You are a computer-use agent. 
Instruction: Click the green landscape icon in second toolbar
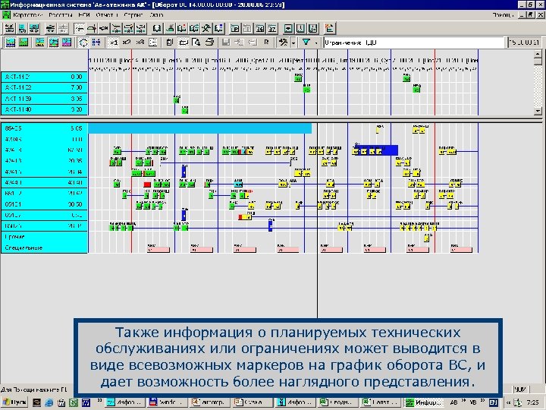tap(24, 43)
